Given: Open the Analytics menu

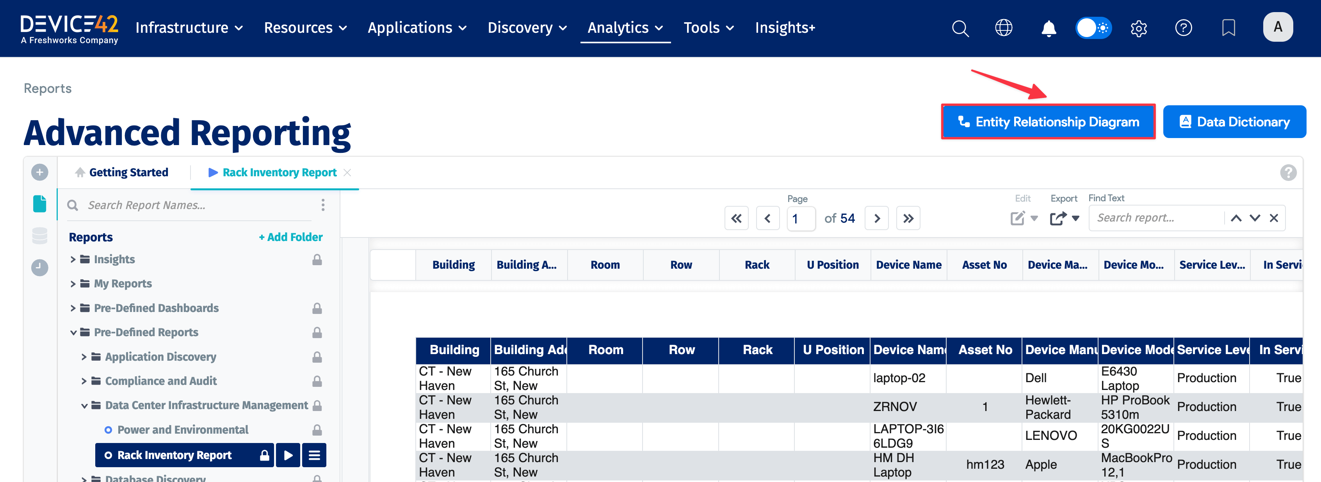Looking at the screenshot, I should (x=625, y=28).
